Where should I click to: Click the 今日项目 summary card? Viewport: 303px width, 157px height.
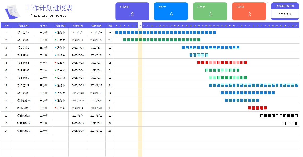coord(132,11)
